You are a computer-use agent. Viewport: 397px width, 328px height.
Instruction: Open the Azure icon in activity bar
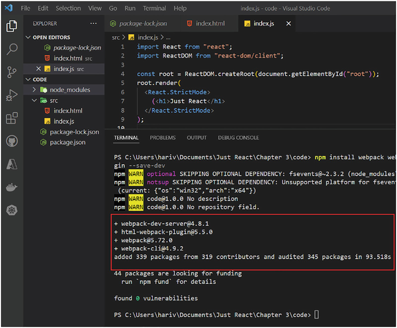pyautogui.click(x=12, y=164)
